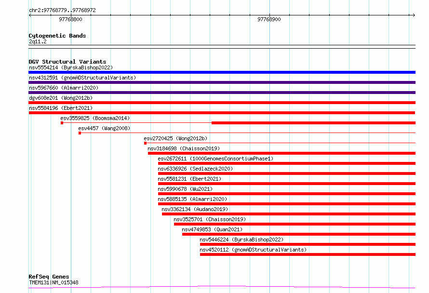
Task: Select the red dgv608e201 variant bar
Action: tap(222, 103)
